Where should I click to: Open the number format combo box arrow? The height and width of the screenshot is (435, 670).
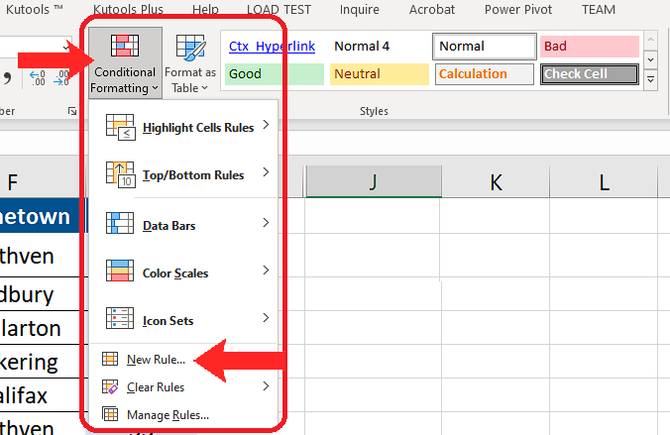point(65,47)
